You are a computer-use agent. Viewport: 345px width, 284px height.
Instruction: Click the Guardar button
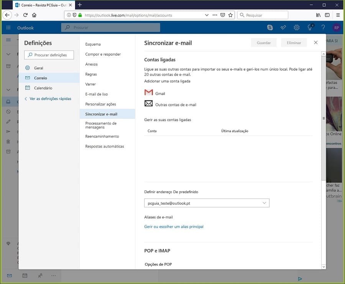click(264, 43)
